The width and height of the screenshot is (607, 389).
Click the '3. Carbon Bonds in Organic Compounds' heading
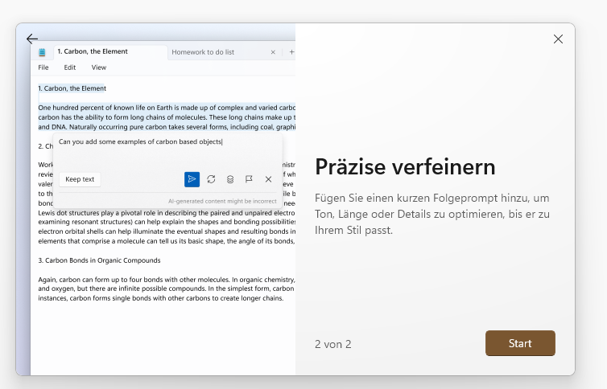[99, 260]
